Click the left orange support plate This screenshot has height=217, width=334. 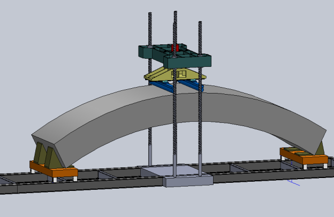click(54, 172)
